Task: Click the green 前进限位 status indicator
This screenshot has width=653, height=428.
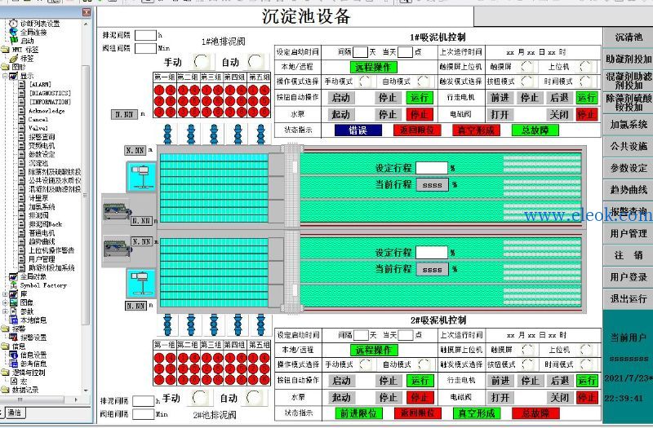Action: pos(358,413)
